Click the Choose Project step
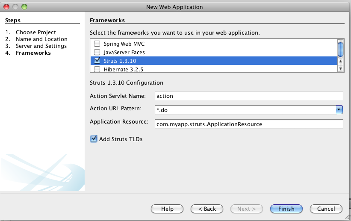 coord(36,32)
